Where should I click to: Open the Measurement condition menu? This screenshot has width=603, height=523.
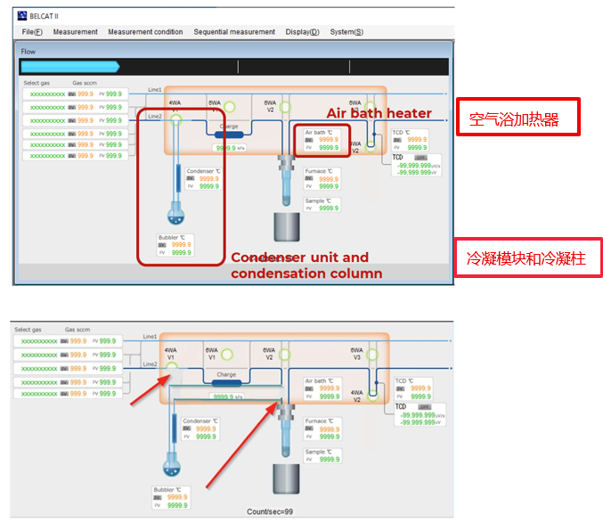[145, 32]
